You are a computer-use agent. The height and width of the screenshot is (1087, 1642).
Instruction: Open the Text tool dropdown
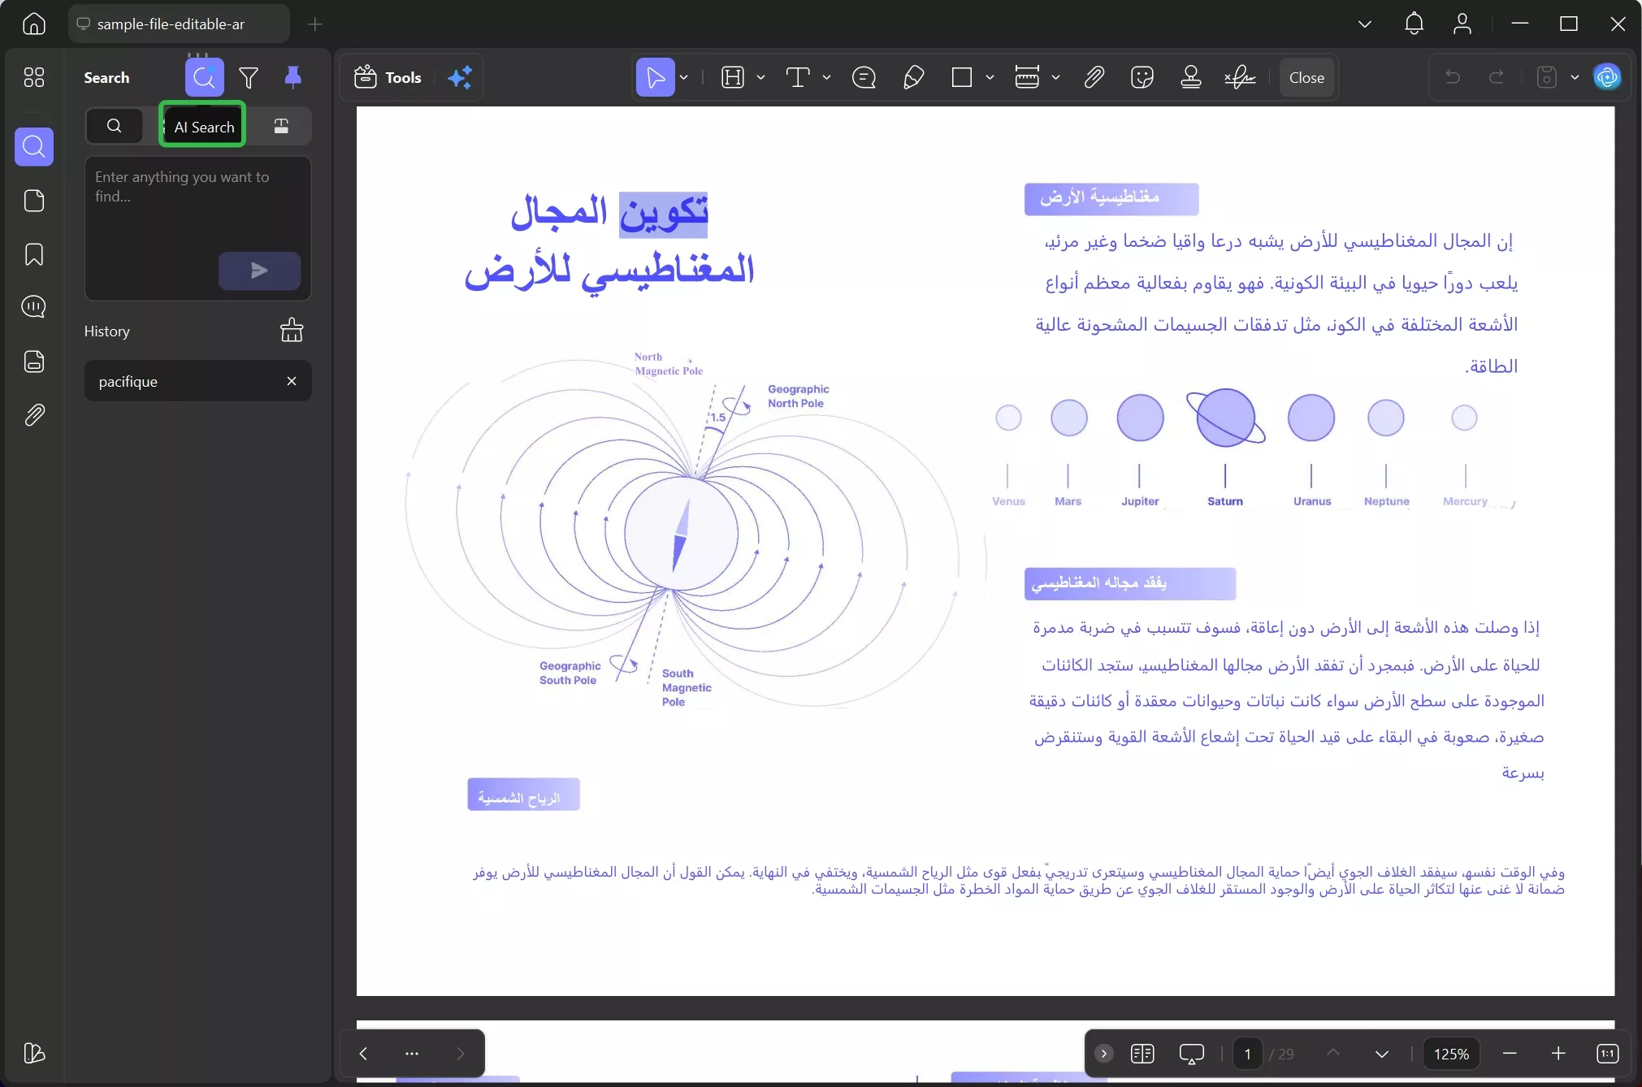[825, 77]
